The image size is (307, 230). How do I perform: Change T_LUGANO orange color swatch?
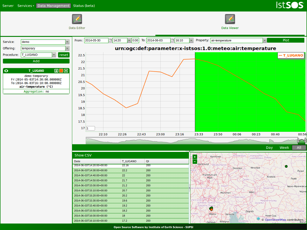pos(61,71)
